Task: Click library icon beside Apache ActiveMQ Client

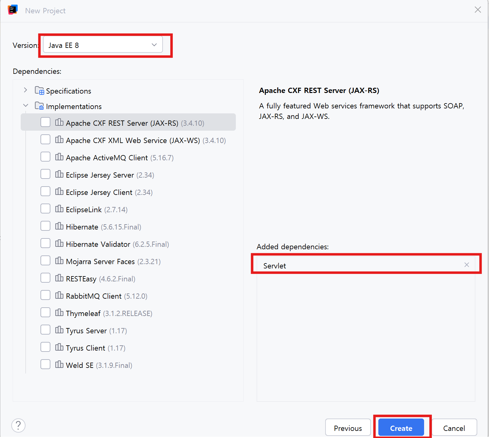Action: (x=59, y=157)
